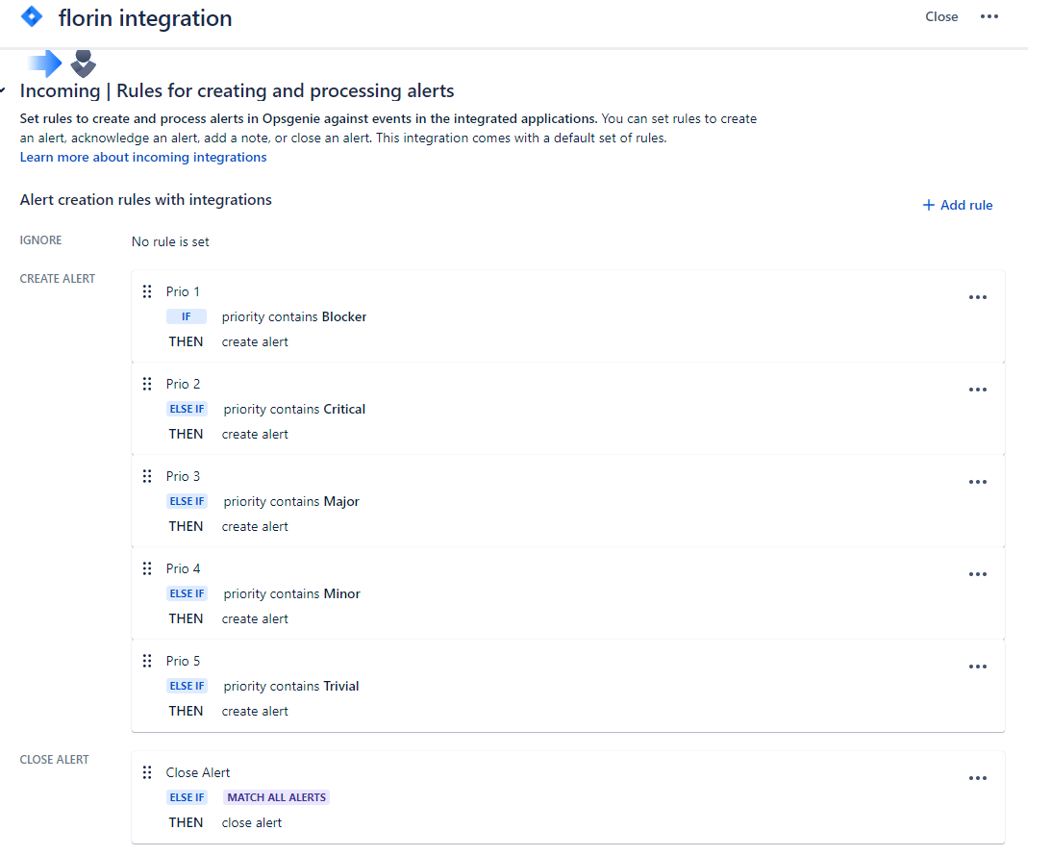Open the three-dot menu for Close Alert rule
This screenshot has height=856, width=1051.
978,778
